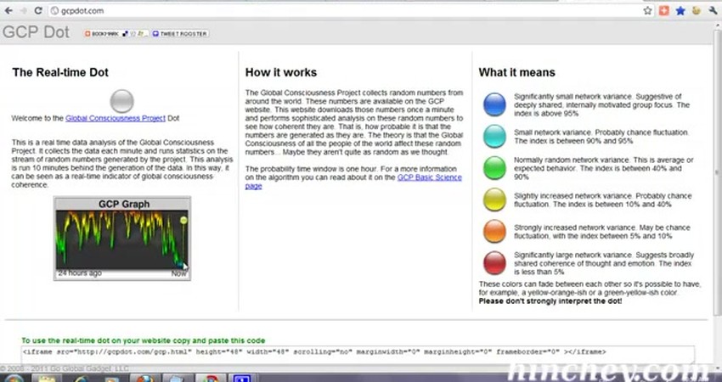
Task: Click the red dot indicator
Action: click(x=494, y=262)
